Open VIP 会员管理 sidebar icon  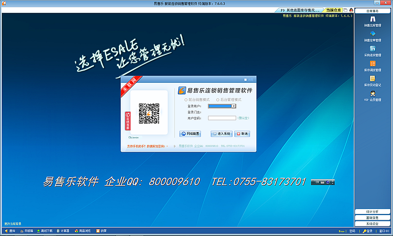pyautogui.click(x=372, y=94)
